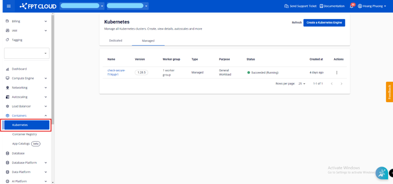Expand the Compute Engine menu
Image resolution: width=393 pixels, height=184 pixels.
46,78
